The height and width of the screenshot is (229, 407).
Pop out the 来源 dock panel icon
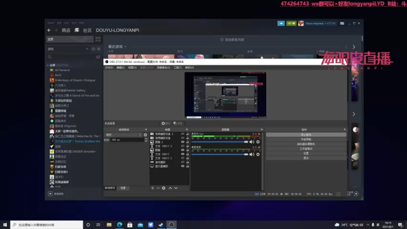187,130
